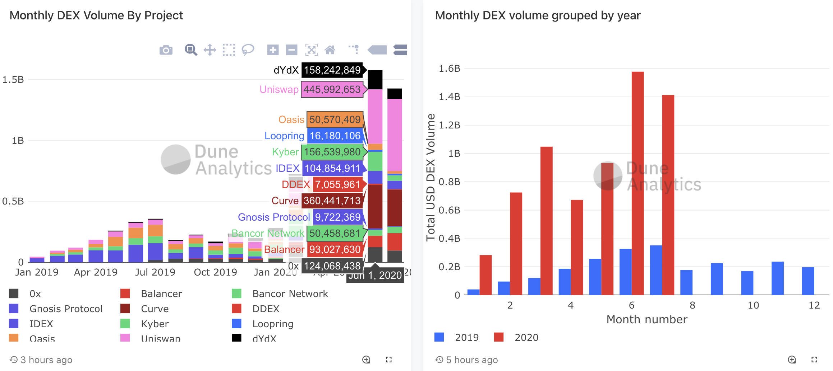Open project chart in fullscreen
833x371 pixels.
(388, 360)
